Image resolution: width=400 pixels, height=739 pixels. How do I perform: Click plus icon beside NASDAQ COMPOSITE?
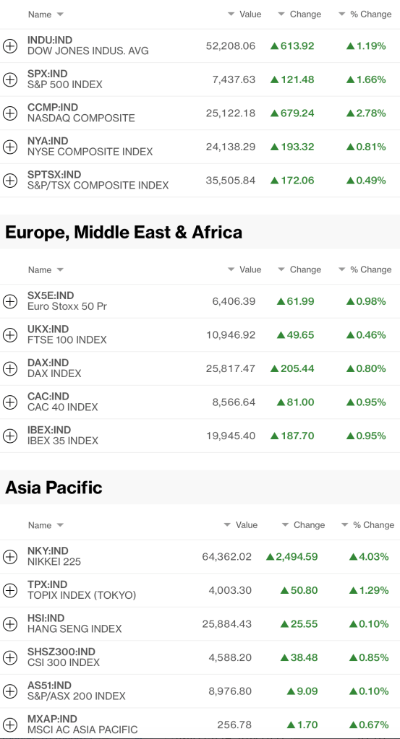(10, 113)
